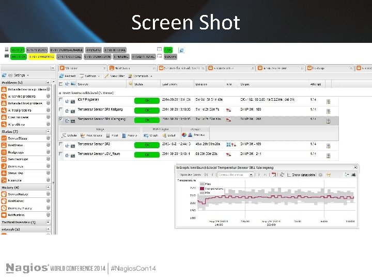Viewport: 372px width, 279px height.
Task: Collapse the Status sidebar section
Action: point(48,131)
